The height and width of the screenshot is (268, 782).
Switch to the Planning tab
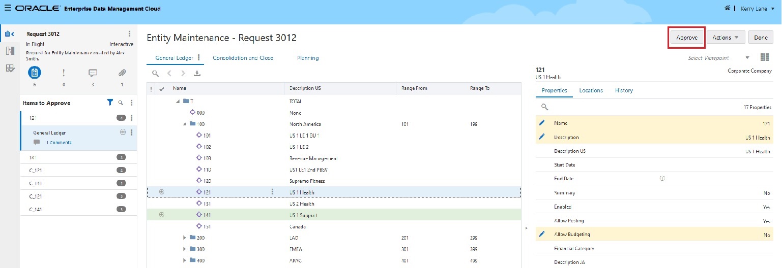coord(308,58)
